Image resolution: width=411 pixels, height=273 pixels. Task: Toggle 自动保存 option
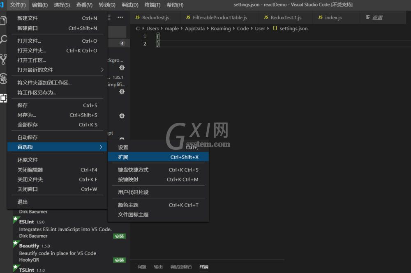[x=57, y=137]
